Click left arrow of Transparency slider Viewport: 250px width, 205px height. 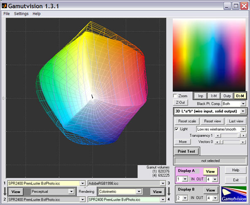218,136
